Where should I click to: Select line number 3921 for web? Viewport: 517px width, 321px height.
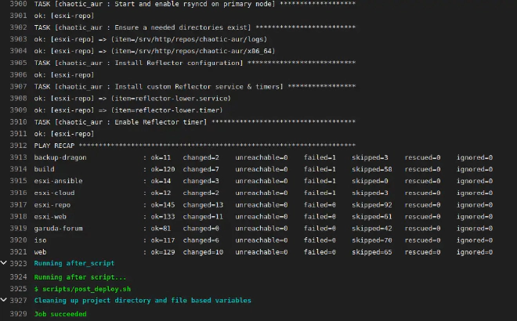point(16,252)
